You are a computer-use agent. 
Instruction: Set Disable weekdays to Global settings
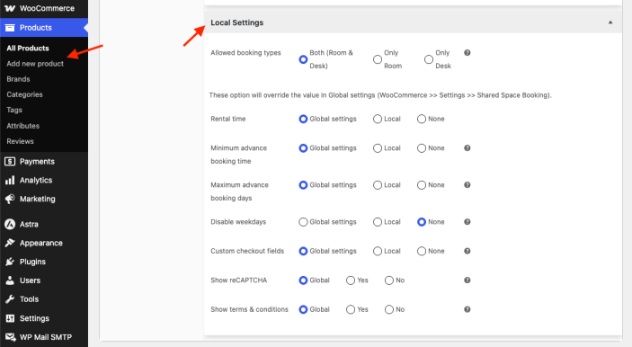(x=303, y=222)
